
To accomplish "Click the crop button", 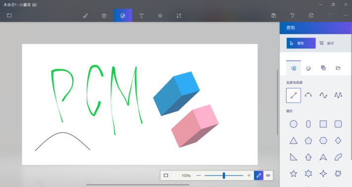I will pyautogui.click(x=327, y=43).
